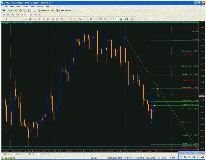Open MetaEditor yellow diamond icon
206x160 pixels.
[53, 10]
